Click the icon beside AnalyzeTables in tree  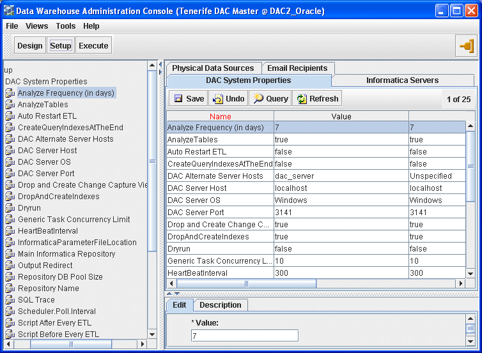(10, 105)
